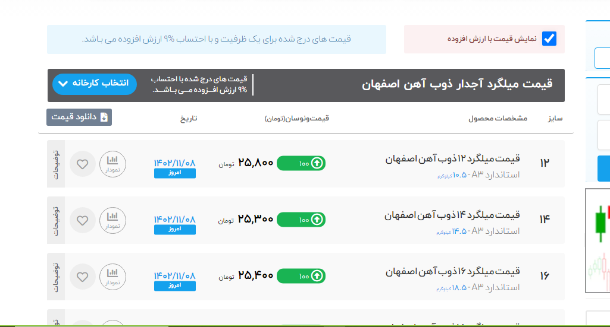
Task: Add size 16 rebar to favorites
Action: click(82, 277)
